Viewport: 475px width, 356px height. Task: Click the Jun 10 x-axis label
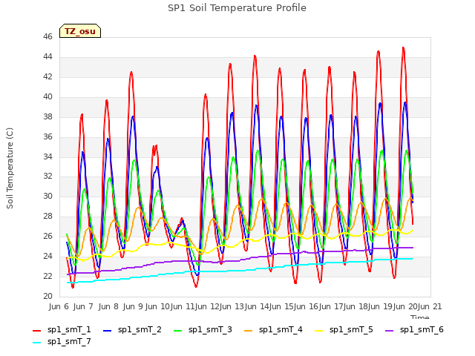(x=157, y=306)
